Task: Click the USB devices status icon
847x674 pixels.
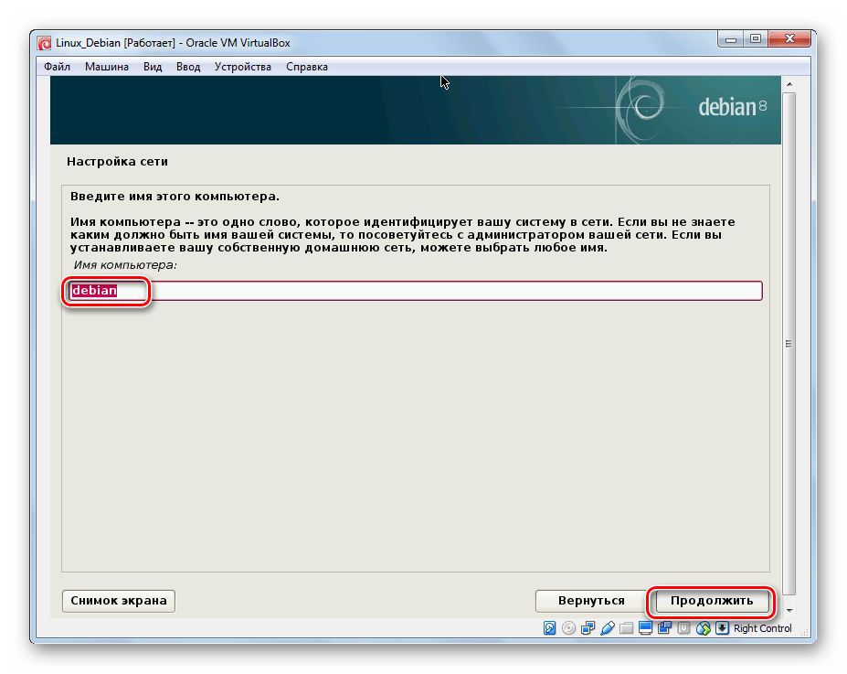Action: (x=607, y=628)
